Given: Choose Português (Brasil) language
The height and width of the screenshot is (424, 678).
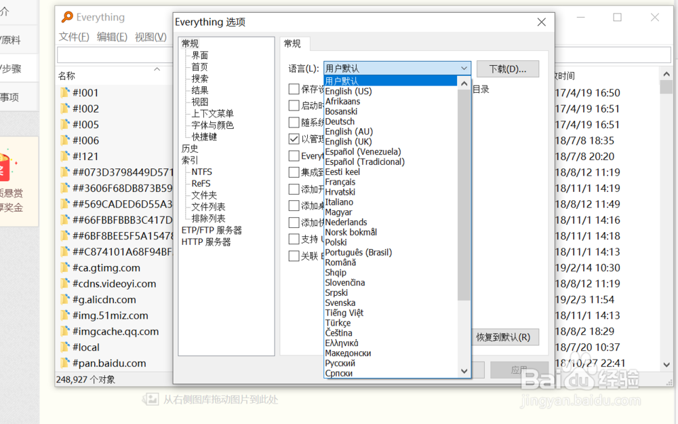Looking at the screenshot, I should point(359,252).
